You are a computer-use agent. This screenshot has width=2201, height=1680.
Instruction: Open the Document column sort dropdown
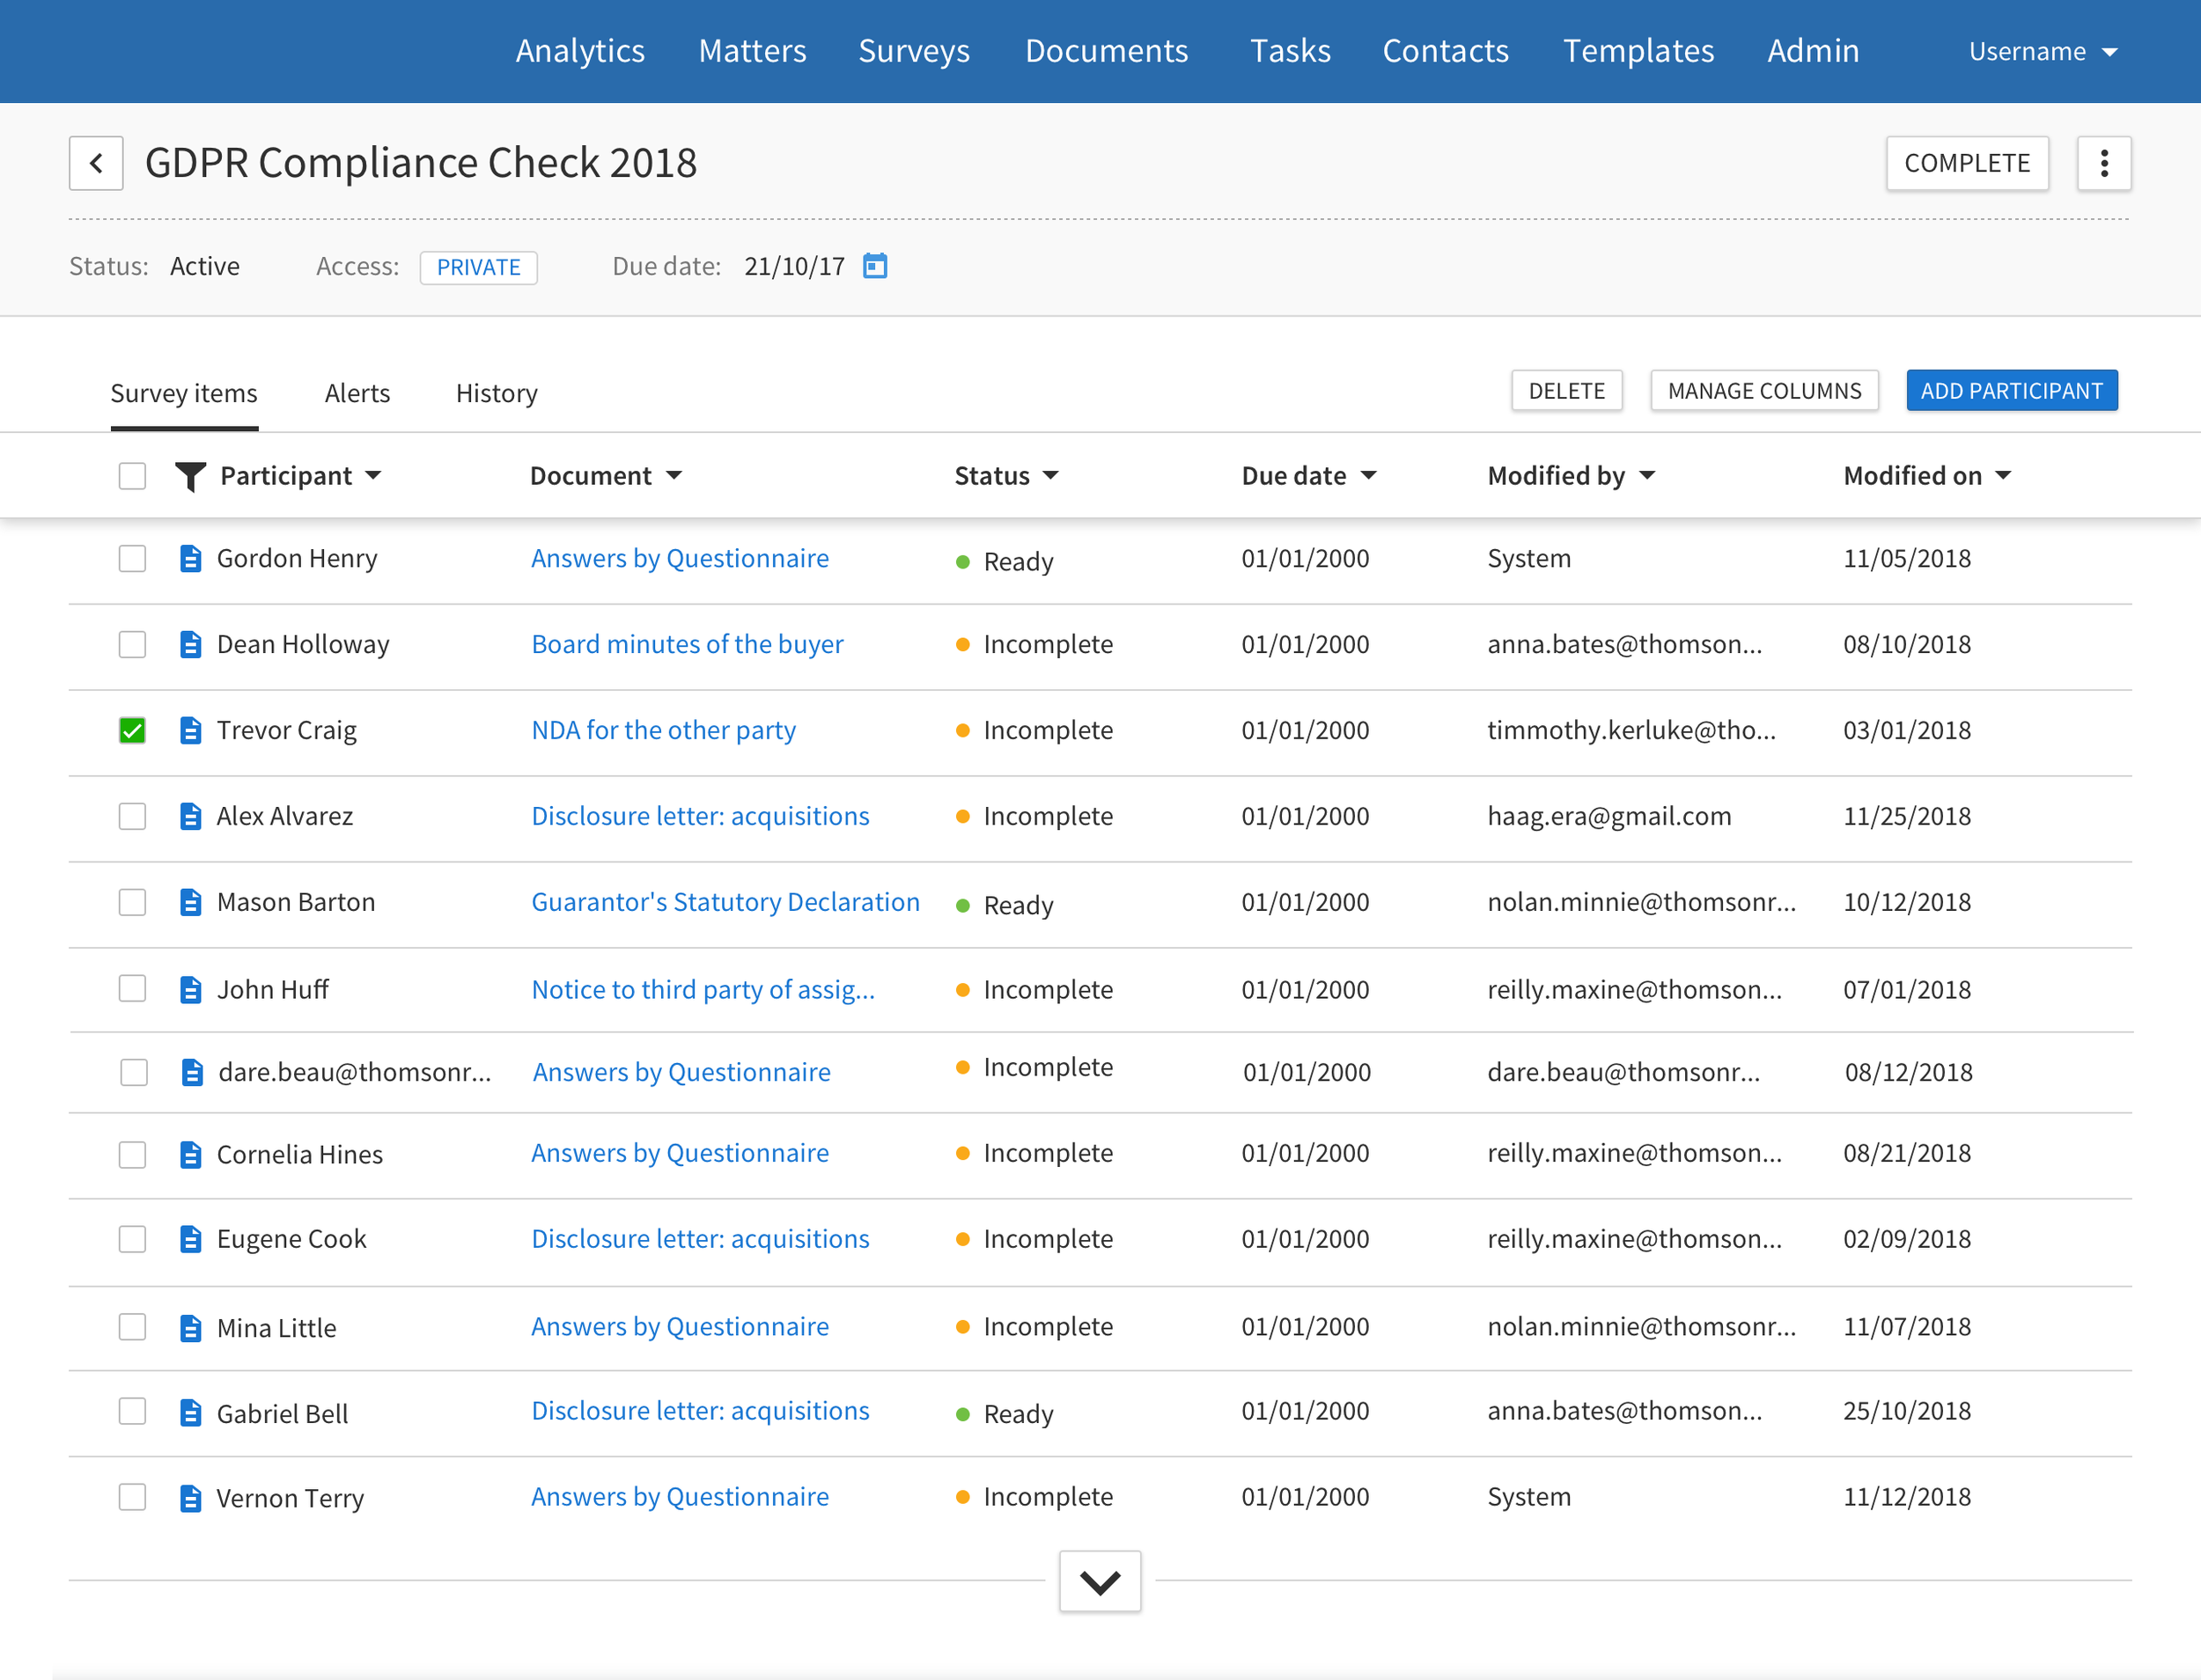[674, 476]
